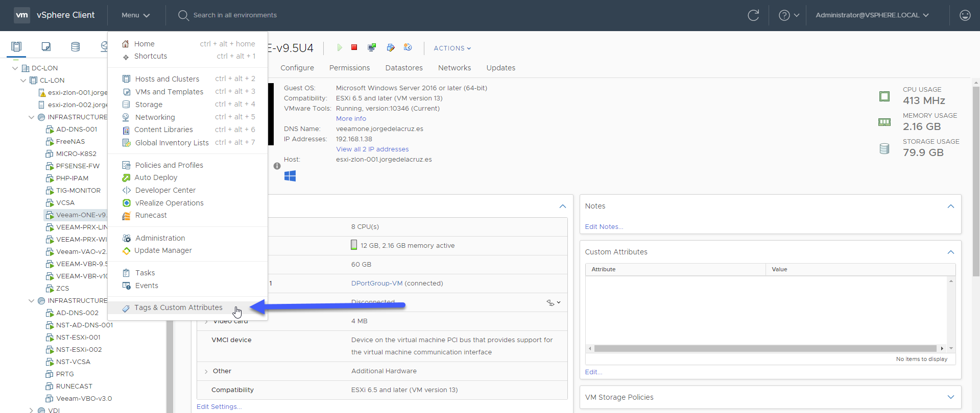Focus the Search in all environments field

click(x=235, y=15)
